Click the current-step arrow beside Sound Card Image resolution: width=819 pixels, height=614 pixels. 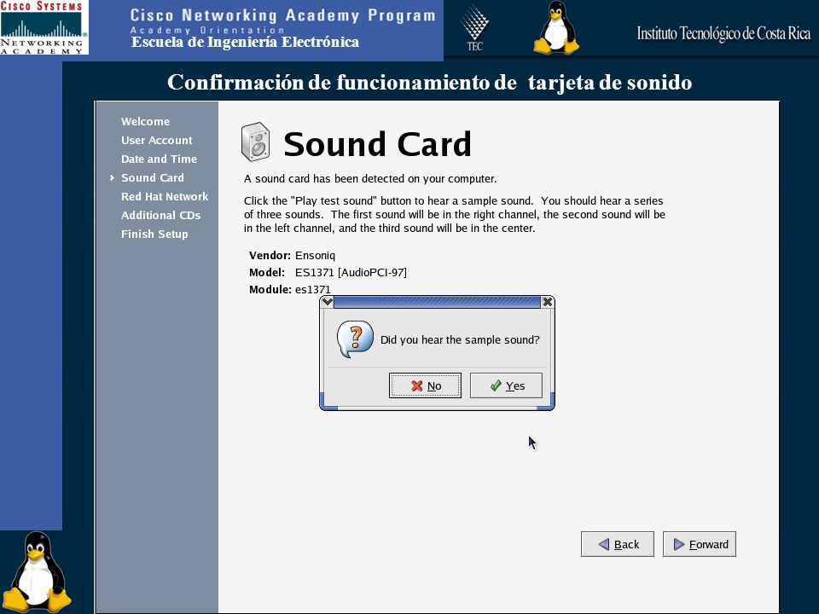[x=112, y=177]
